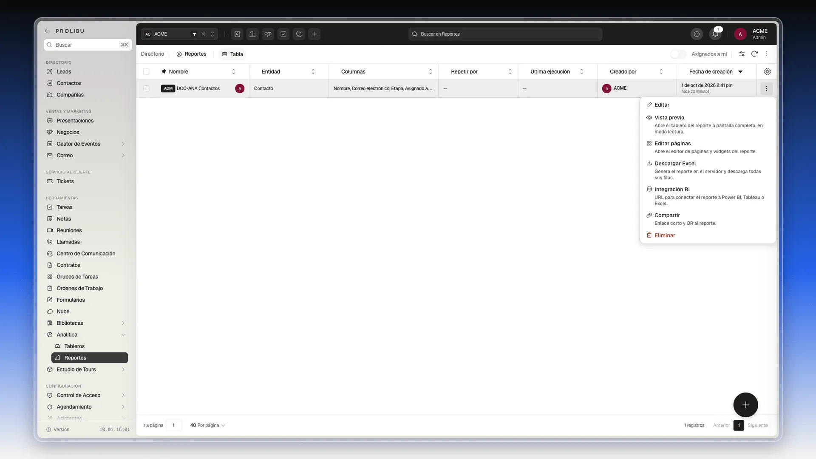The image size is (816, 459).
Task: Click the calls phone icon in top bar
Action: click(299, 34)
